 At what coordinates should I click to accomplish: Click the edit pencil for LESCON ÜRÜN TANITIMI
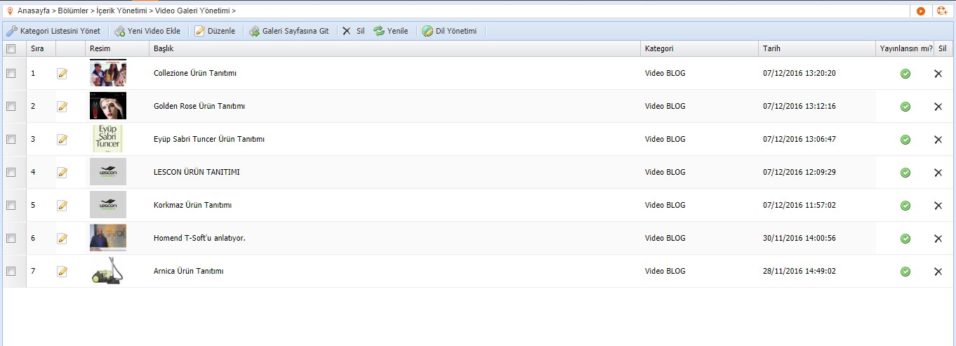[x=62, y=173]
